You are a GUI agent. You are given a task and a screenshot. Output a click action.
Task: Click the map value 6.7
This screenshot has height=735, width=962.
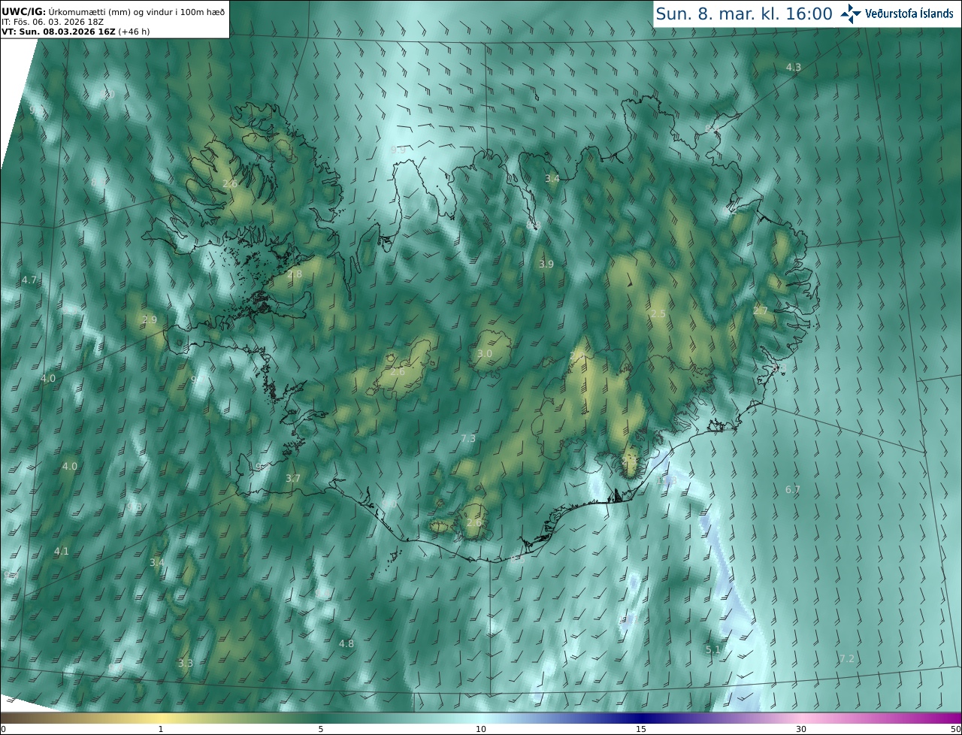pos(793,489)
